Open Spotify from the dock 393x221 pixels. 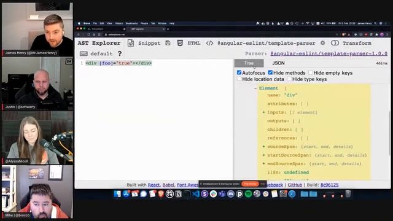(248, 194)
